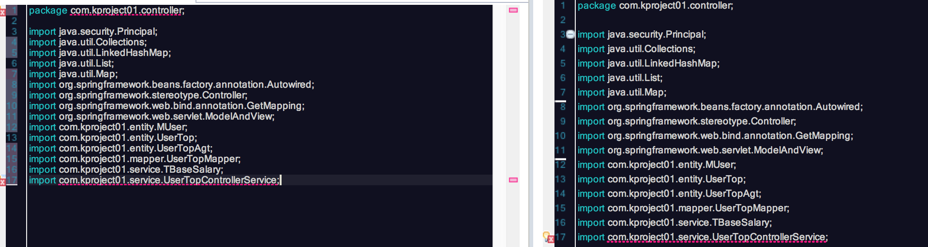
Task: Click the entity.MUser import in the right editor
Action: pyautogui.click(x=657, y=165)
